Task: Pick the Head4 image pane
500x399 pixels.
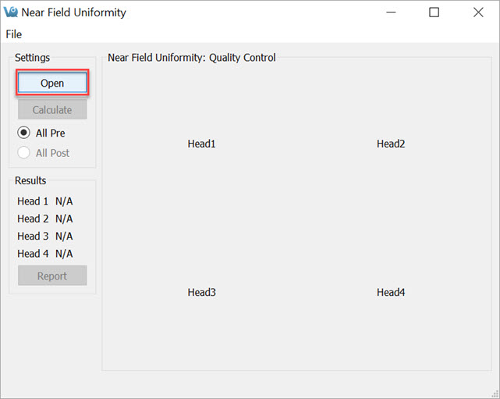Action: [391, 293]
